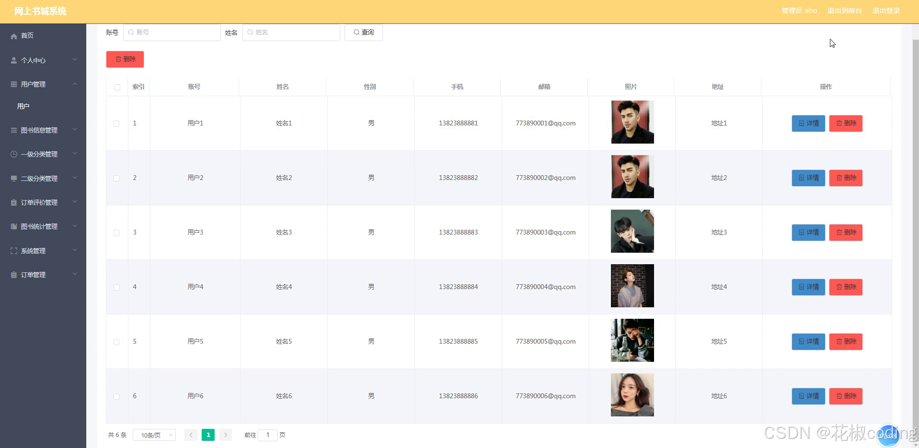Check the row checkbox for 用户4
Image resolution: width=919 pixels, height=448 pixels.
click(116, 287)
